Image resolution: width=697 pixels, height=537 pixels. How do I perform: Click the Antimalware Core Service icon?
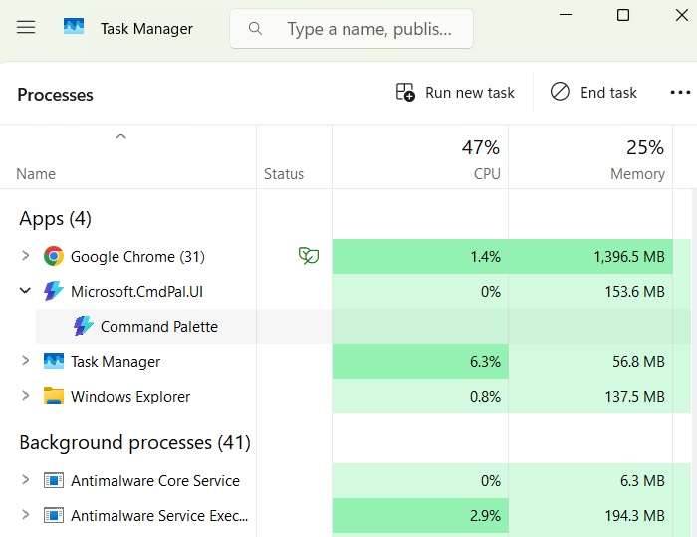click(54, 480)
